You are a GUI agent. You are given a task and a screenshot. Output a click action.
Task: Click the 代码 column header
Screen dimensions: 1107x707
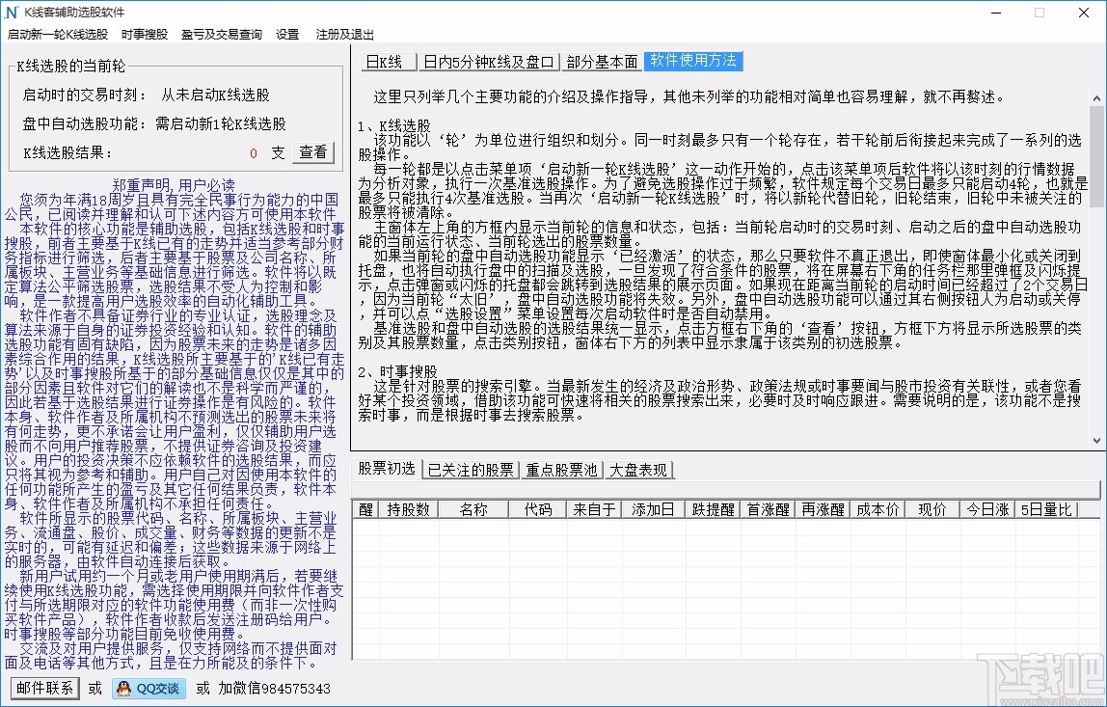coord(537,508)
